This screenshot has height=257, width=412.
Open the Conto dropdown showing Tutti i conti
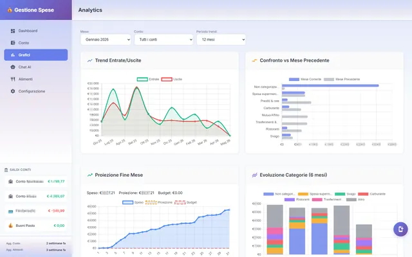tap(164, 40)
